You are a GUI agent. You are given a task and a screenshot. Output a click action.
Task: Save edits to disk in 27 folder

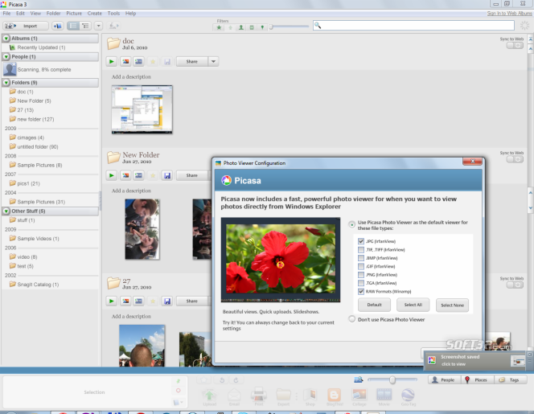tap(167, 301)
